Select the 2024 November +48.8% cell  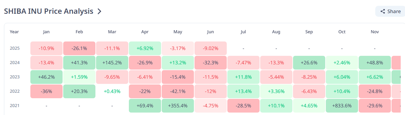tap(375, 63)
